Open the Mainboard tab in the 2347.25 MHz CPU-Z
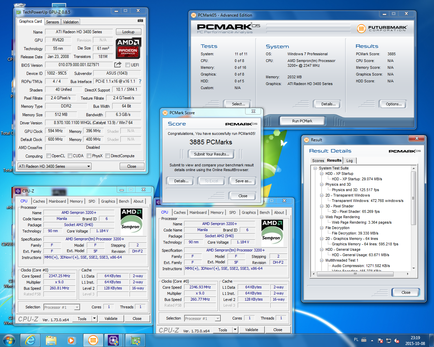The image size is (434, 347). tap(57, 201)
